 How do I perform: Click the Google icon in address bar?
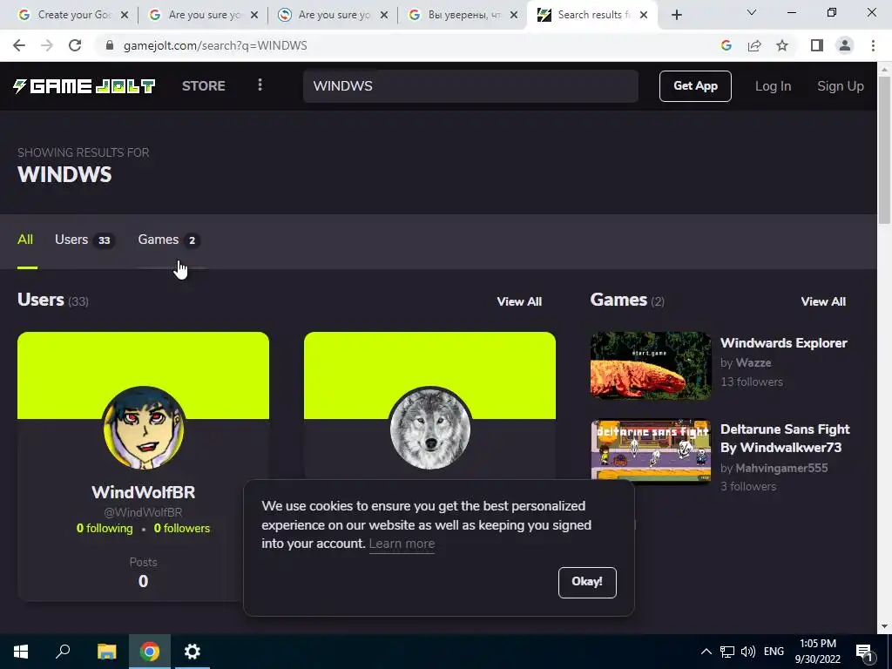click(x=726, y=45)
